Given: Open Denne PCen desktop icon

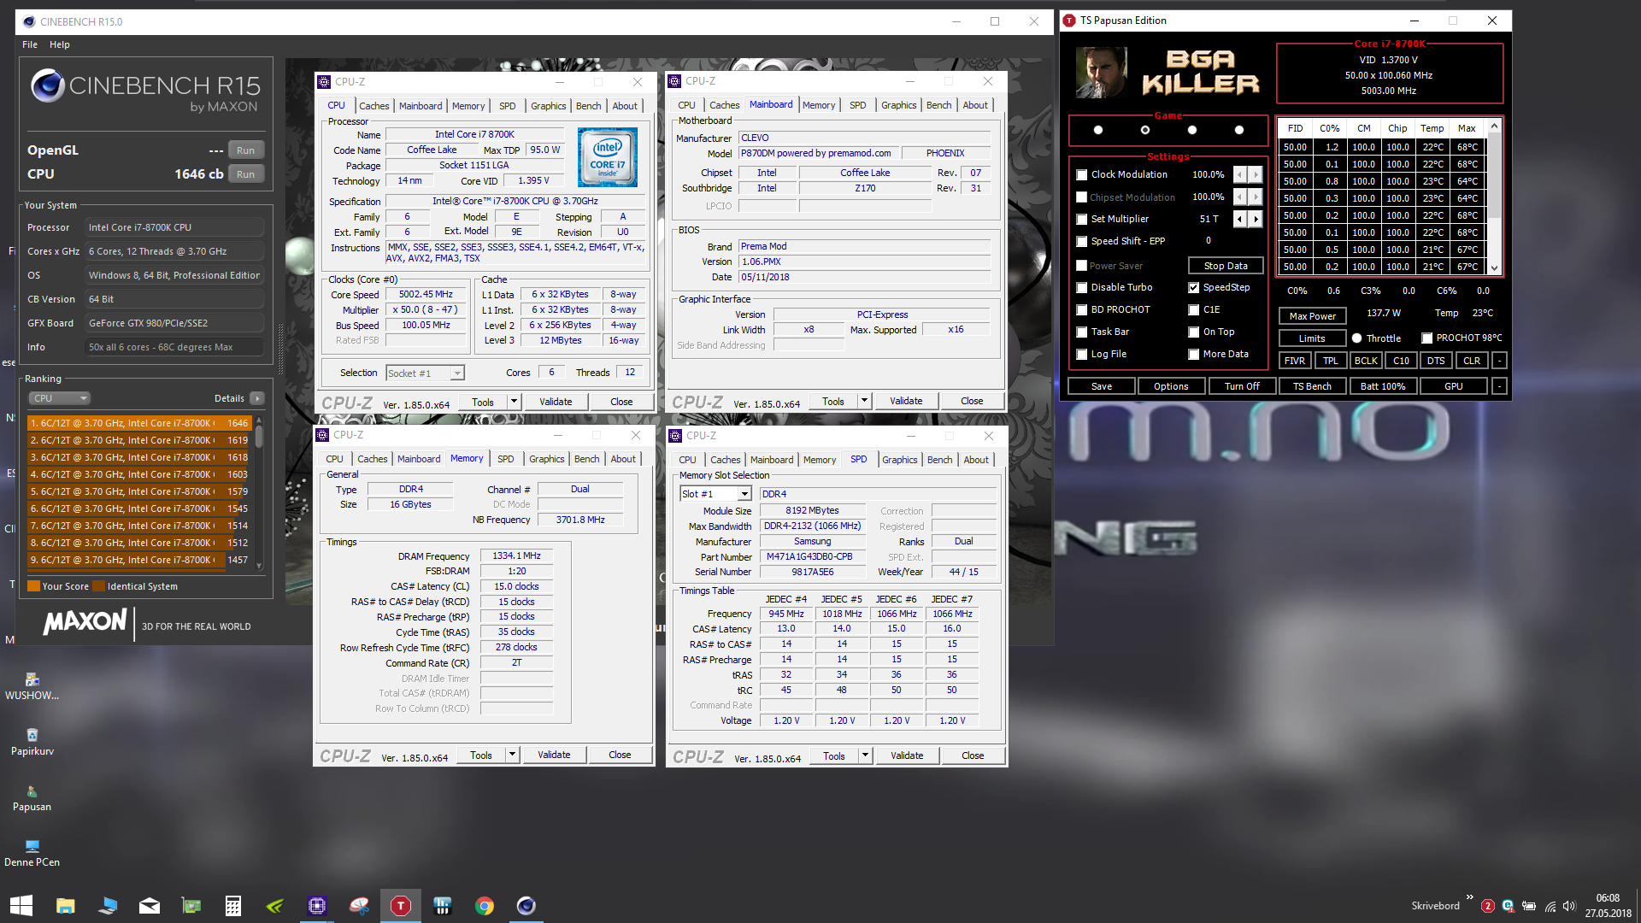Looking at the screenshot, I should (x=32, y=853).
